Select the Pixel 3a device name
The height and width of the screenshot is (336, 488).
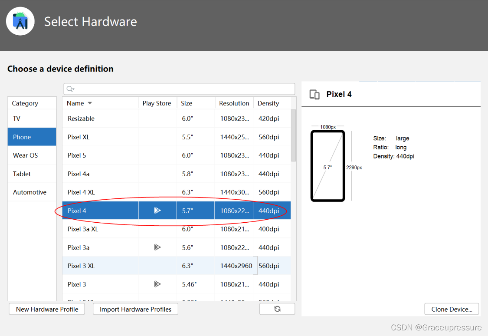pyautogui.click(x=79, y=247)
